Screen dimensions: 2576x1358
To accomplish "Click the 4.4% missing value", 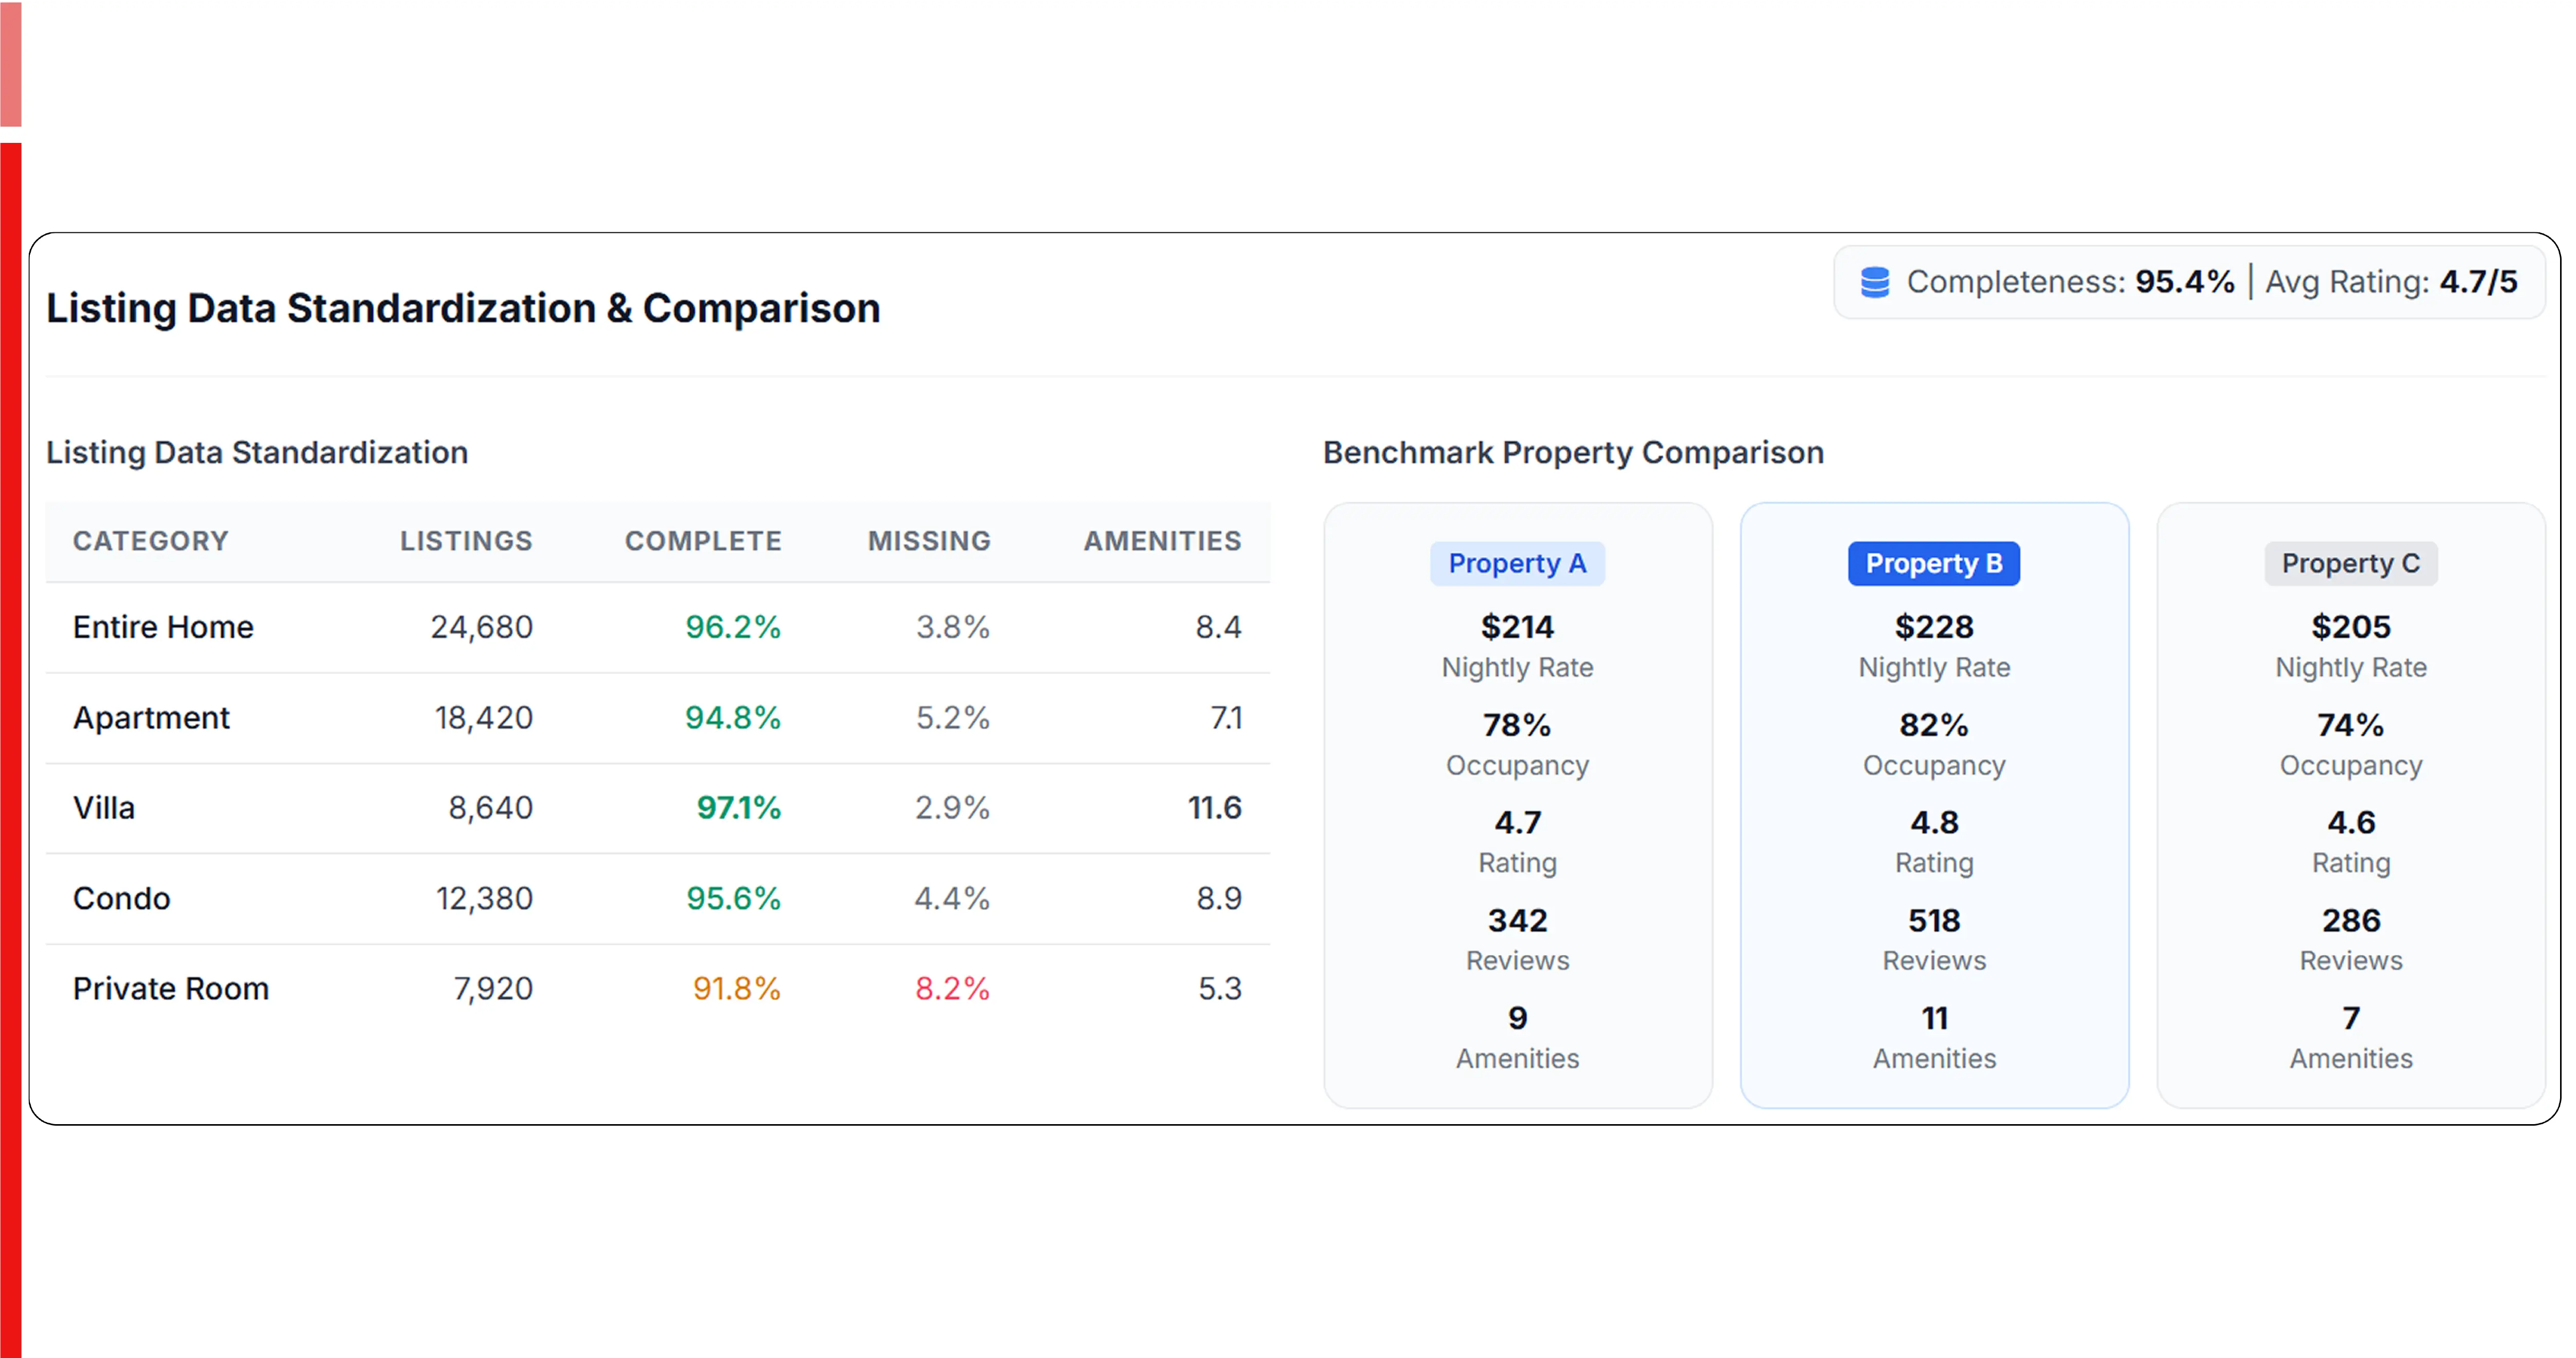I will pyautogui.click(x=952, y=898).
